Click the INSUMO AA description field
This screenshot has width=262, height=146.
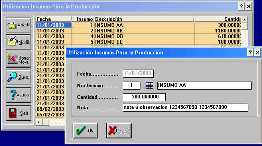[x=204, y=86]
